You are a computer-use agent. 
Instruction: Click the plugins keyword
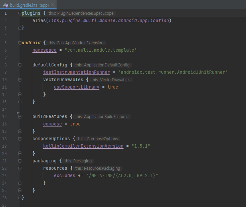(31, 13)
